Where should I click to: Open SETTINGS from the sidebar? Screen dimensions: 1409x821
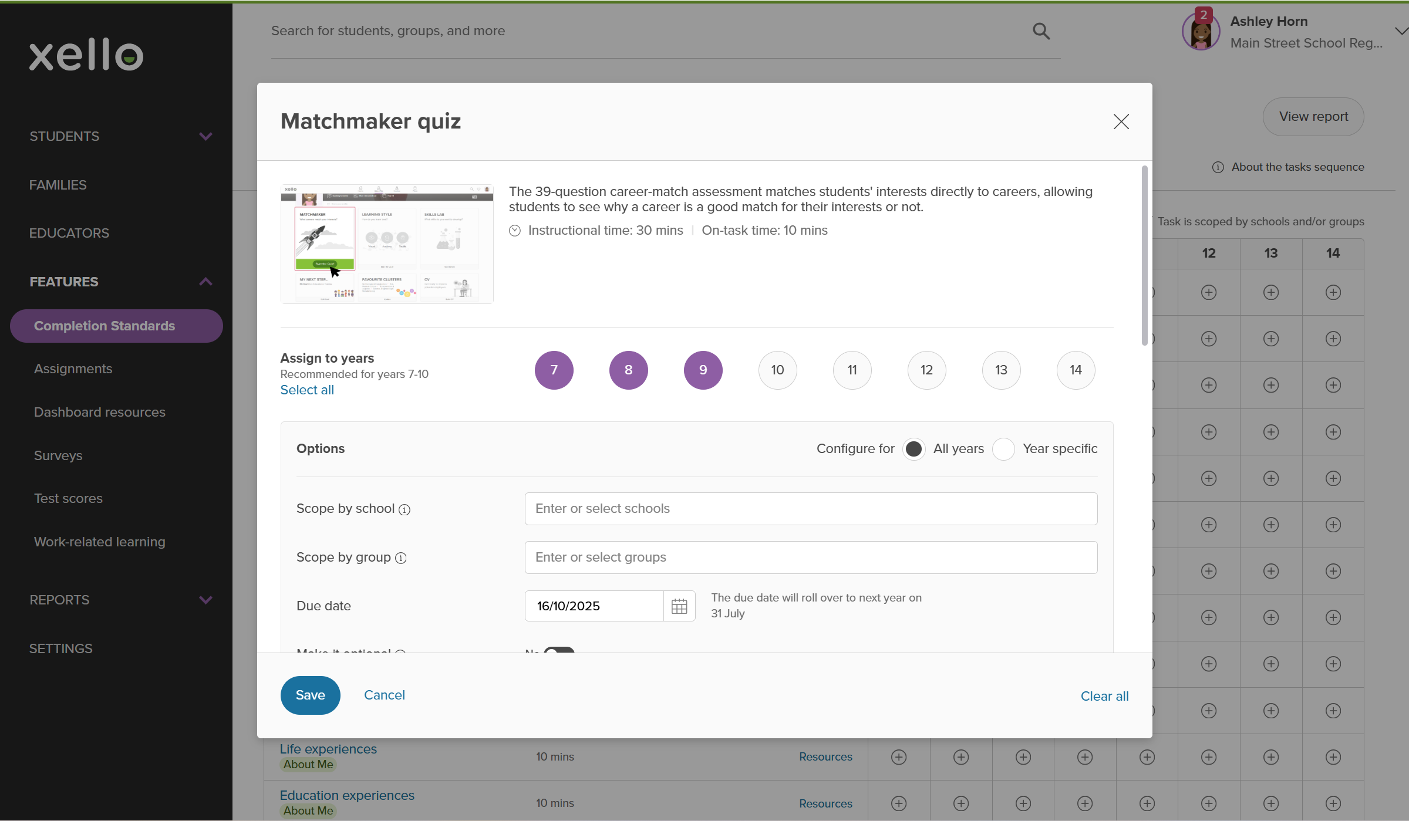[x=60, y=648]
